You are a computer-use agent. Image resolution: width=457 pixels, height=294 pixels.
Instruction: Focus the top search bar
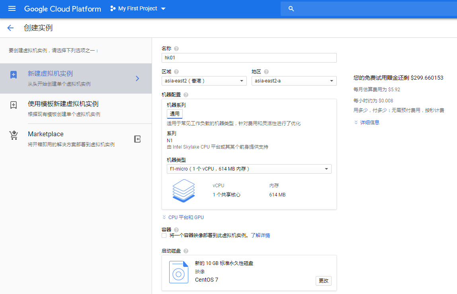(369, 9)
